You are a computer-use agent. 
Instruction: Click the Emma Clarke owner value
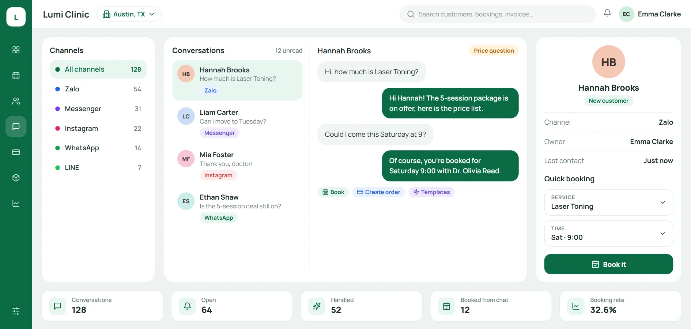pos(652,142)
